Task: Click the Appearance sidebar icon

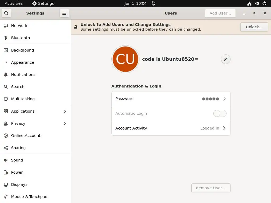Action: pyautogui.click(x=6, y=62)
